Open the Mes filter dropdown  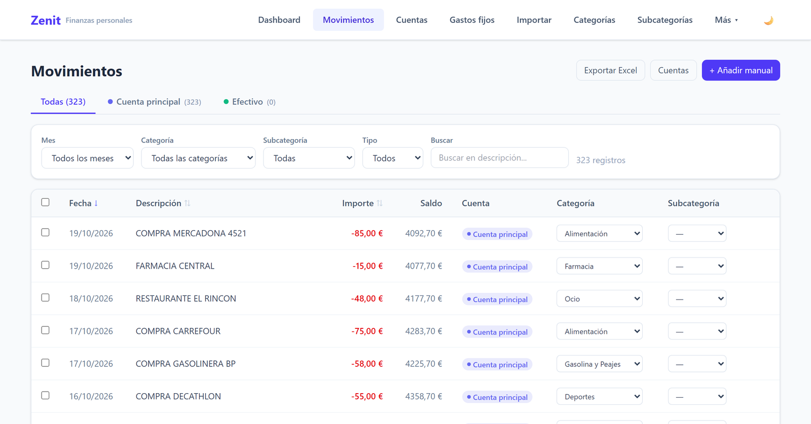click(88, 158)
